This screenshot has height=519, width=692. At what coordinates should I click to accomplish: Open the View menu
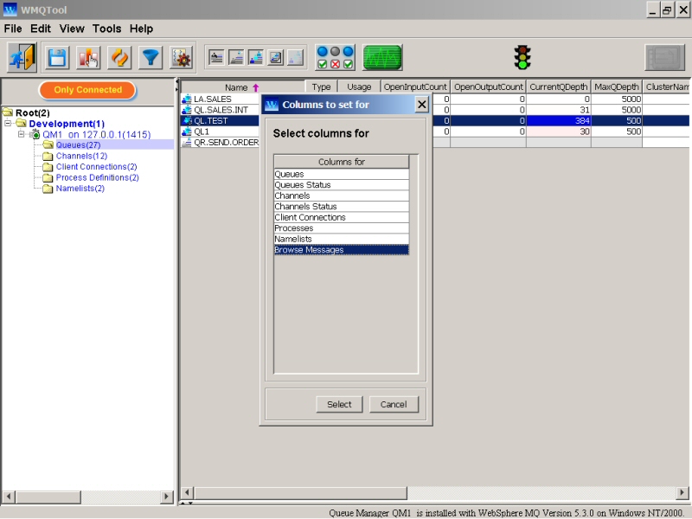(x=72, y=29)
